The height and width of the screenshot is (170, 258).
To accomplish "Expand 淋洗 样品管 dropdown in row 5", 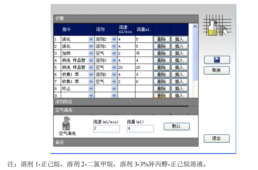I will coord(91,67).
